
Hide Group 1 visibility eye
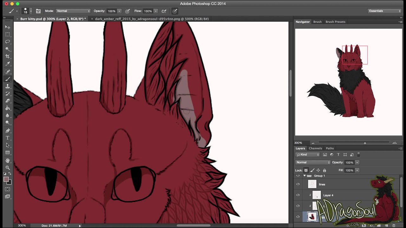click(298, 176)
